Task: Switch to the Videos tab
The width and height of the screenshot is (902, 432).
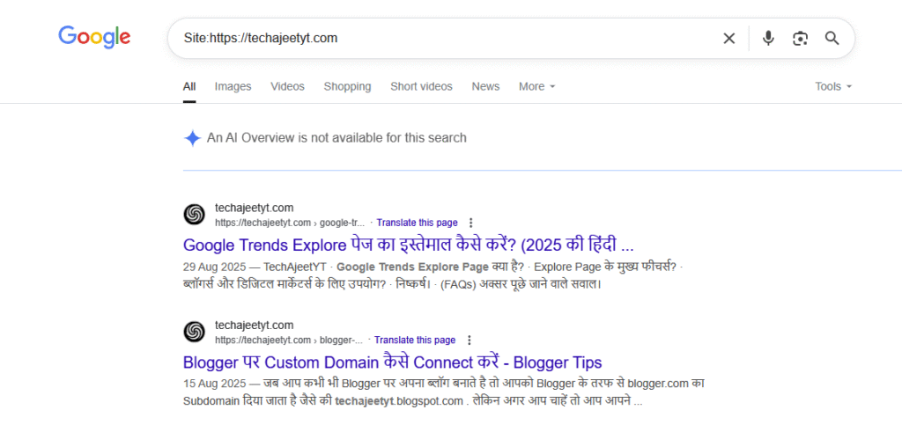Action: [x=287, y=86]
